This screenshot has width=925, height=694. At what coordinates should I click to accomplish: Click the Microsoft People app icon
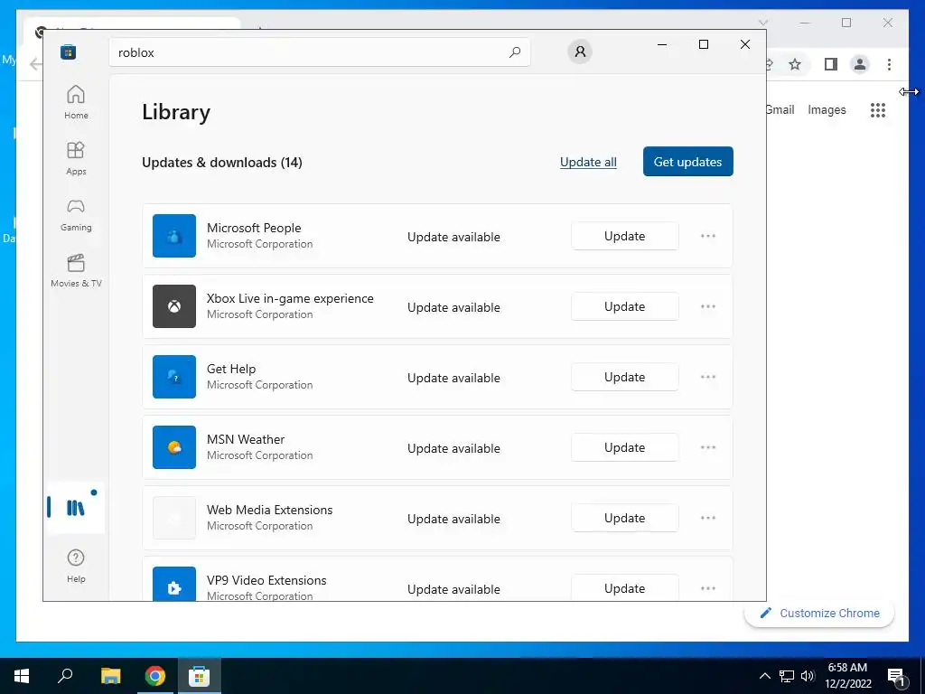coord(174,236)
